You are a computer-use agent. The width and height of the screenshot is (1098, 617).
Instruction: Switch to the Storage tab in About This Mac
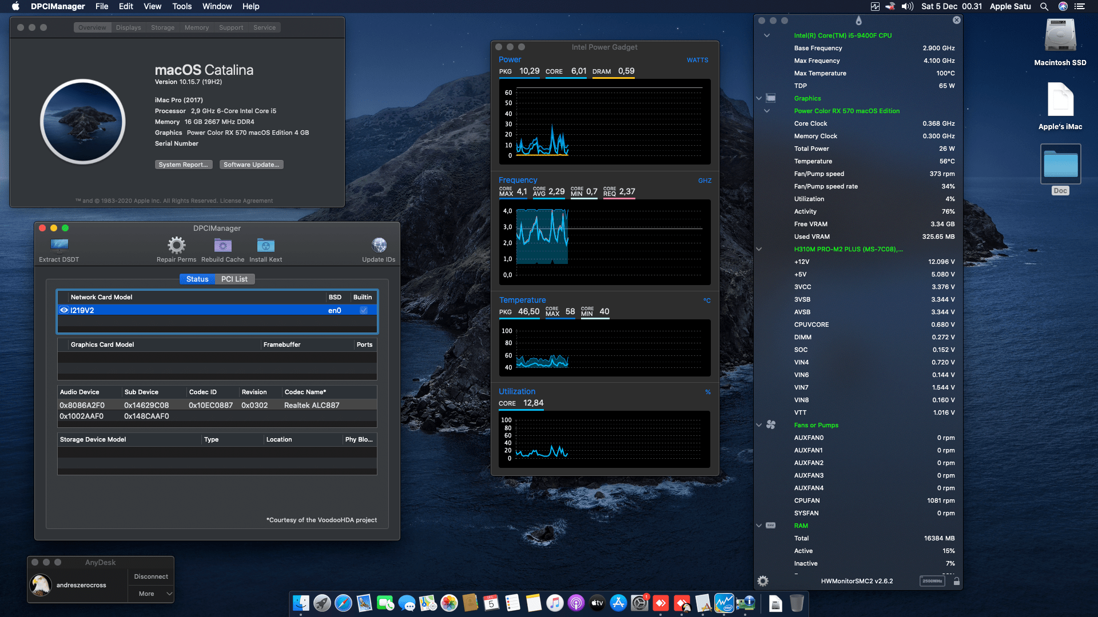[x=163, y=27]
